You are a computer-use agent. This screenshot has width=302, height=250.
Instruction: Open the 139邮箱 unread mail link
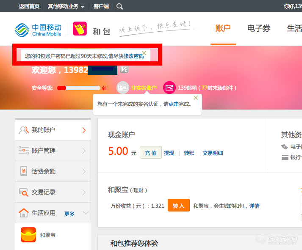tap(207, 88)
